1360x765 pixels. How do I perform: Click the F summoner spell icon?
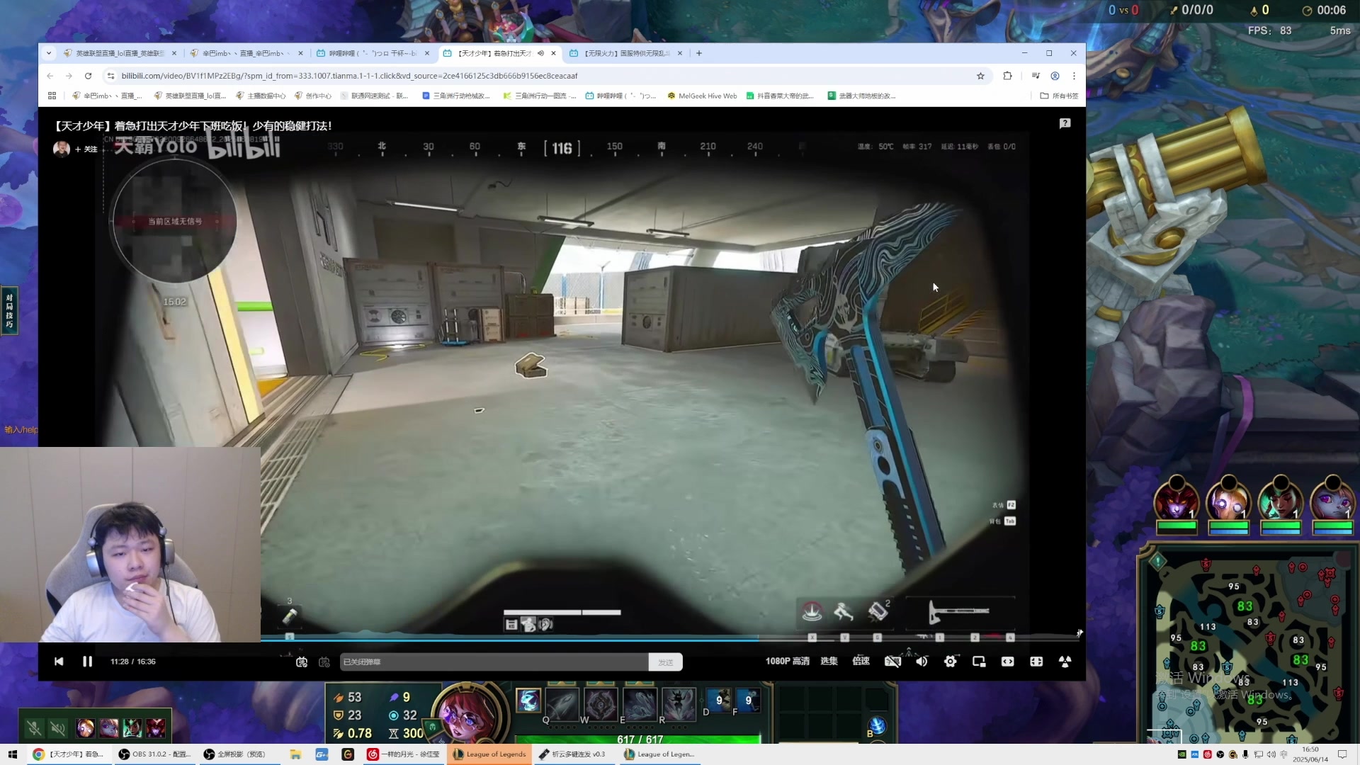coord(747,700)
